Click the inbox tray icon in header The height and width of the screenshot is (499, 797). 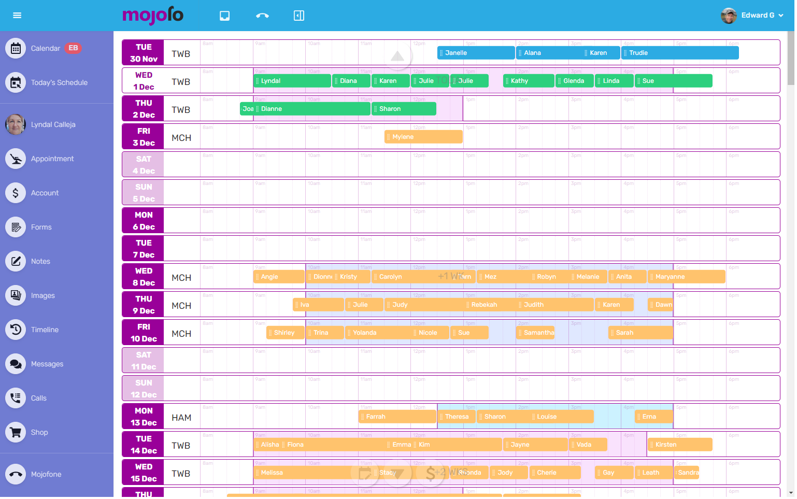tap(224, 16)
